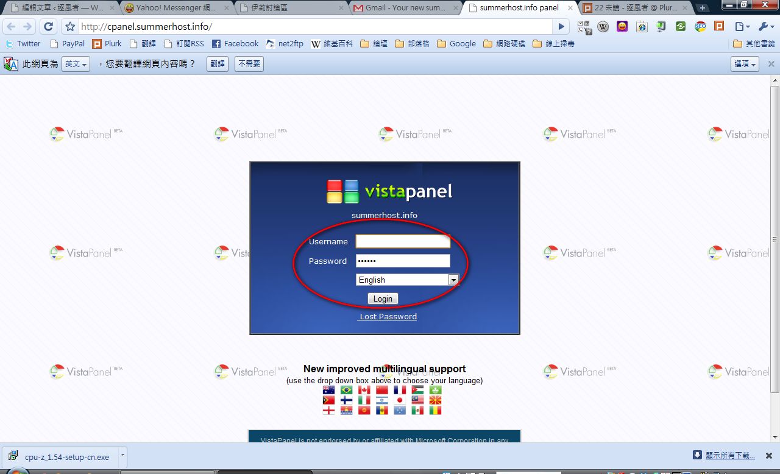The height and width of the screenshot is (474, 780).
Task: Reload the current page
Action: pos(49,27)
